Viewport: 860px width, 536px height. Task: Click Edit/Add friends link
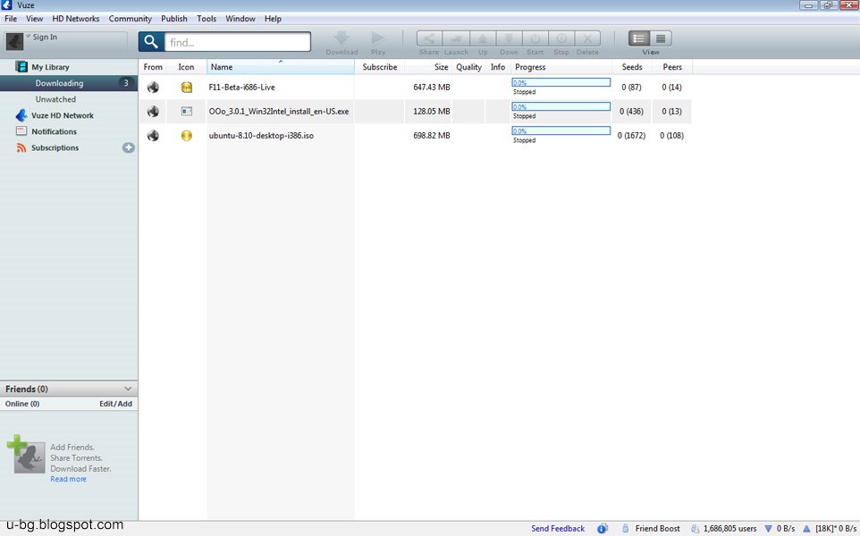tap(115, 404)
